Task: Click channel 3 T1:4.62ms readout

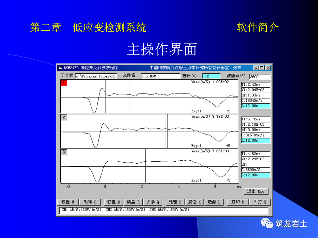Action: tap(256, 154)
